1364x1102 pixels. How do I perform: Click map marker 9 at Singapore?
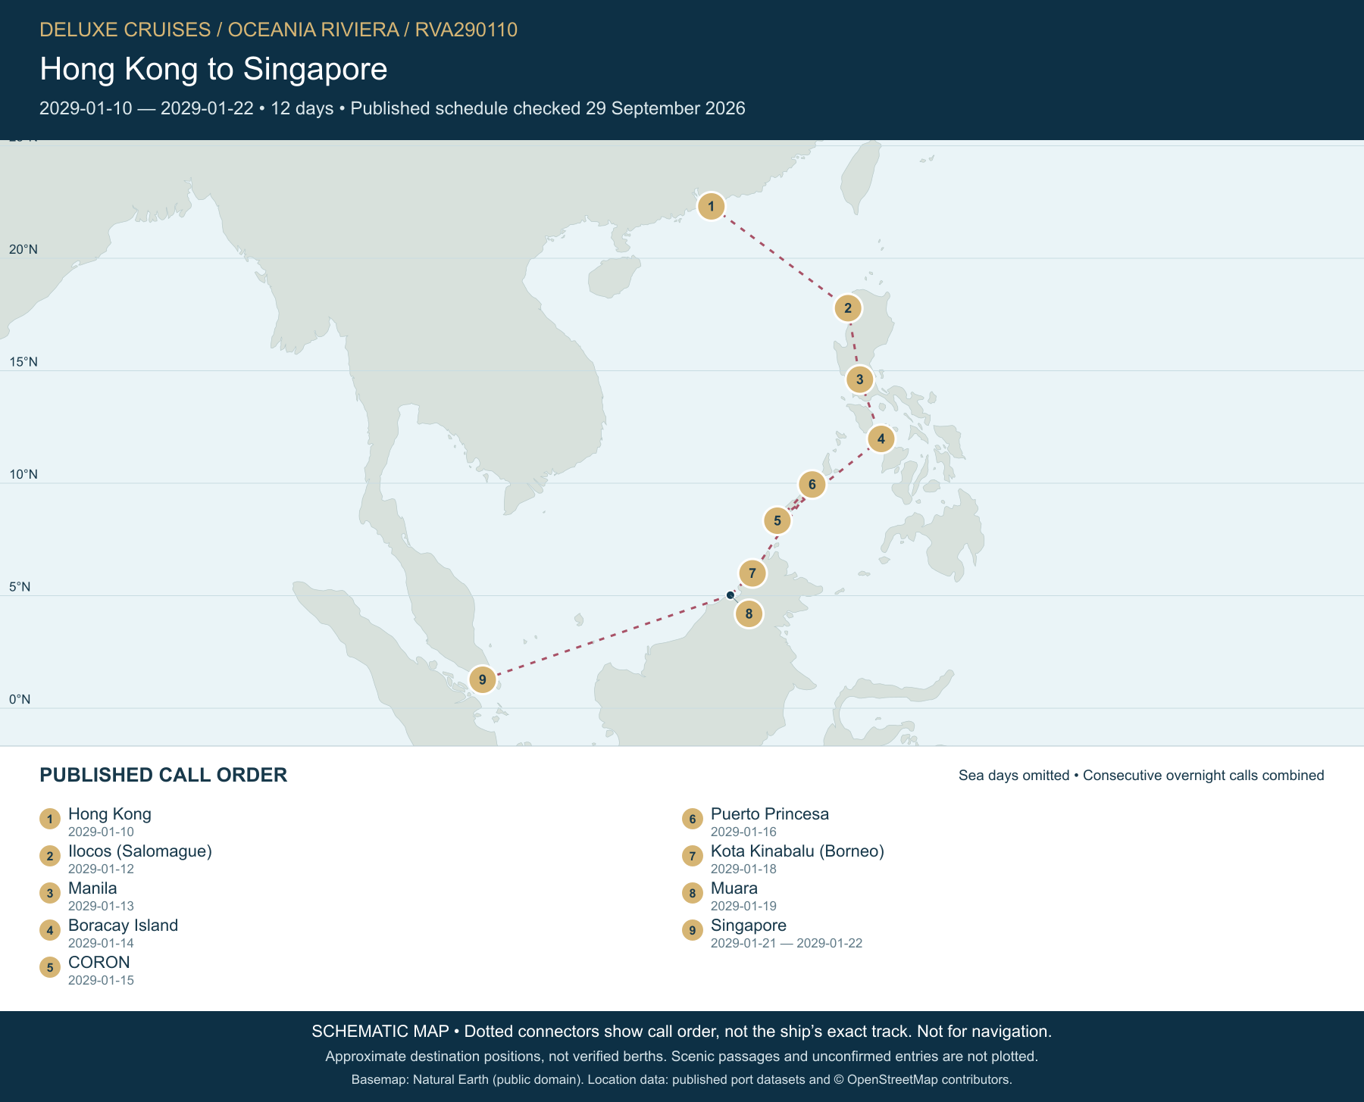(x=482, y=680)
